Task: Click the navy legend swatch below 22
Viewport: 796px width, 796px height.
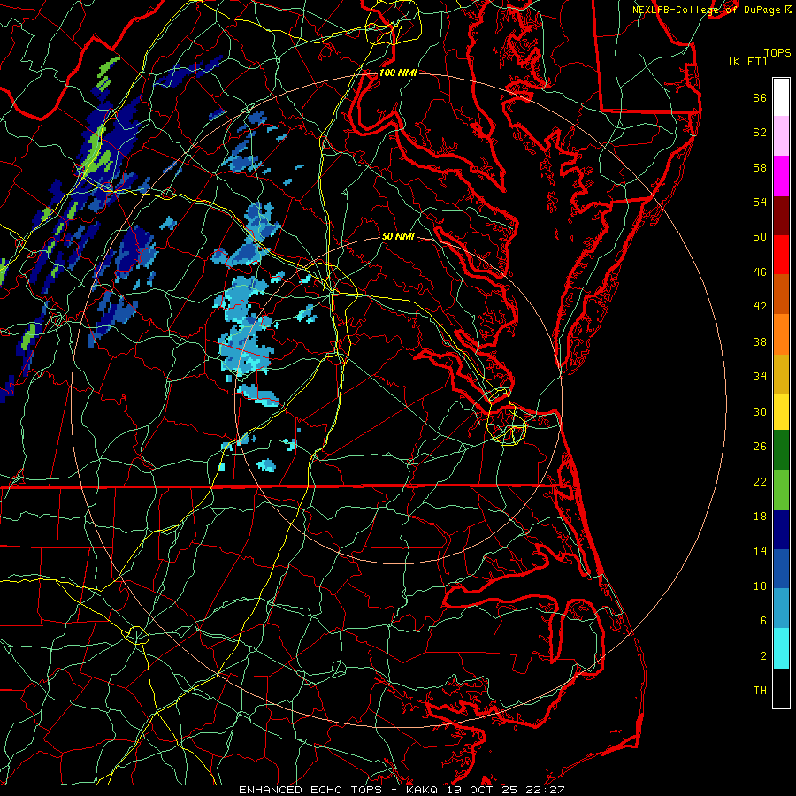Action: coord(781,530)
